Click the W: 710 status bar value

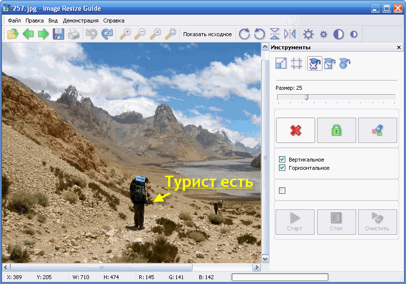[81, 277]
